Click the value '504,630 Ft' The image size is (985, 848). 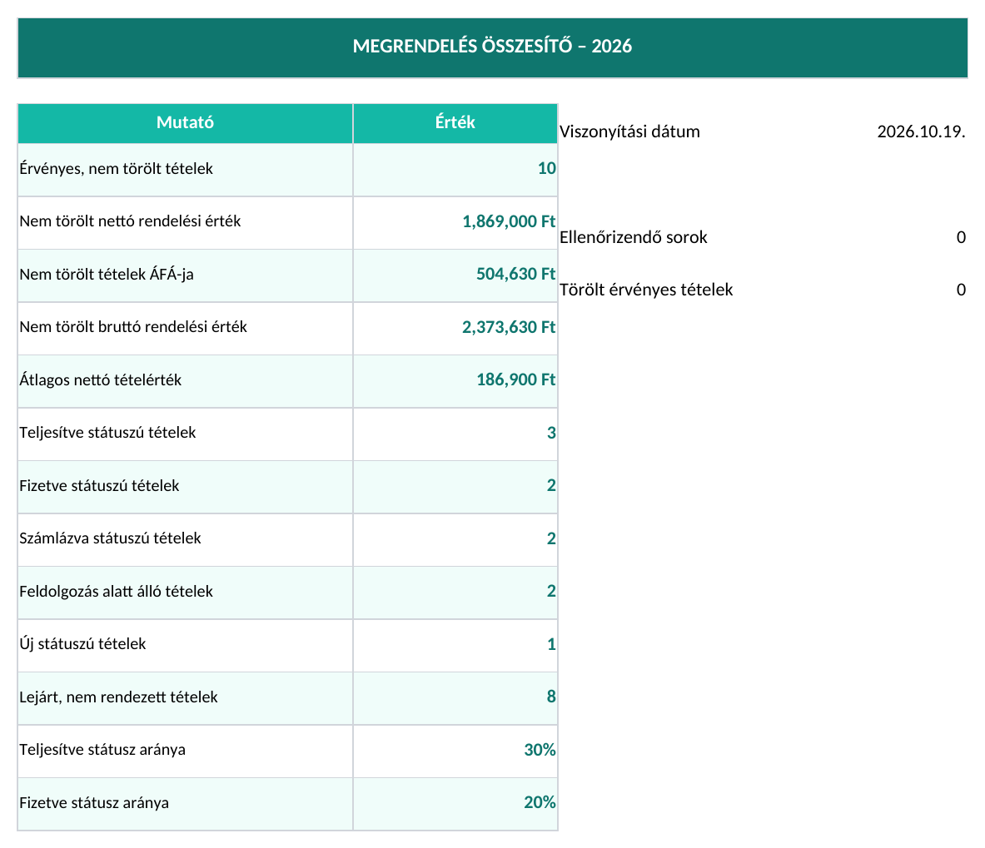tap(455, 275)
